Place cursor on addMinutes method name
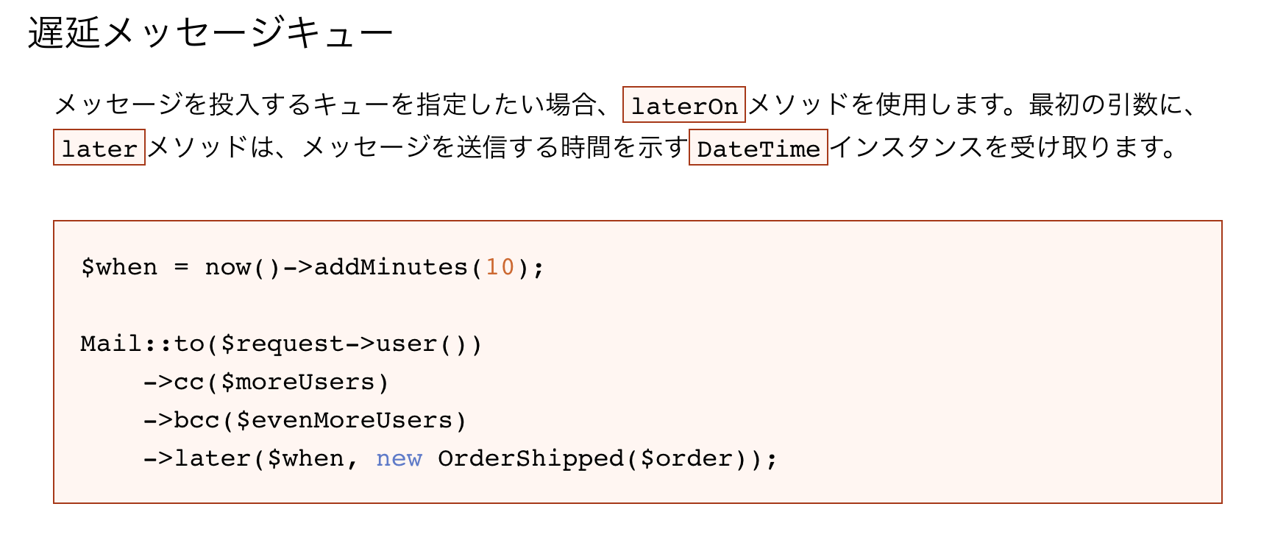 click(x=391, y=267)
